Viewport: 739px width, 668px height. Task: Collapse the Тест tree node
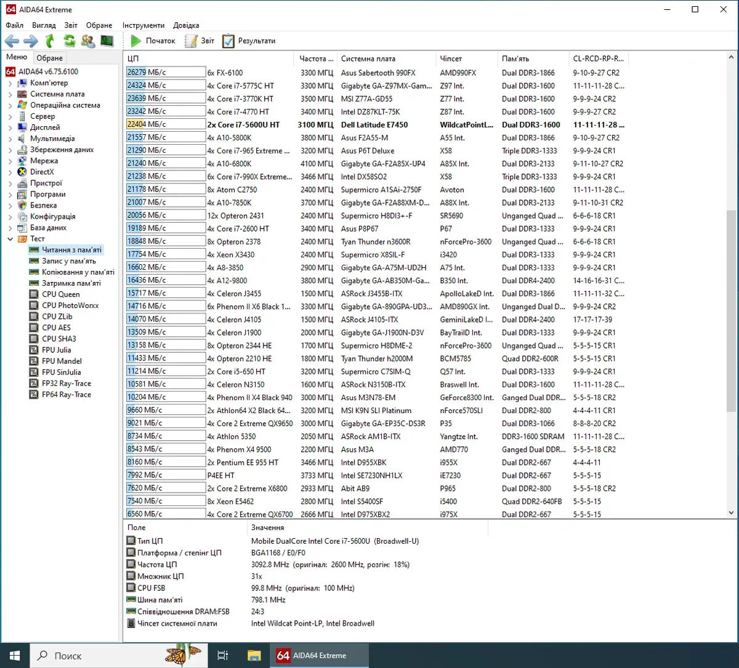click(10, 239)
